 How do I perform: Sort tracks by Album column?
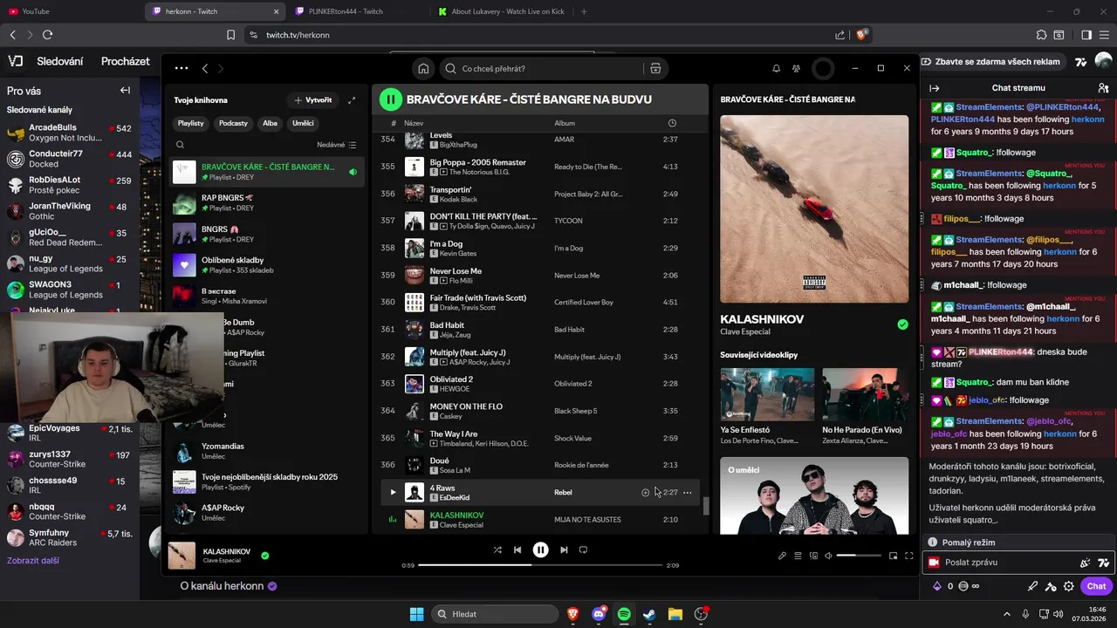click(x=565, y=123)
